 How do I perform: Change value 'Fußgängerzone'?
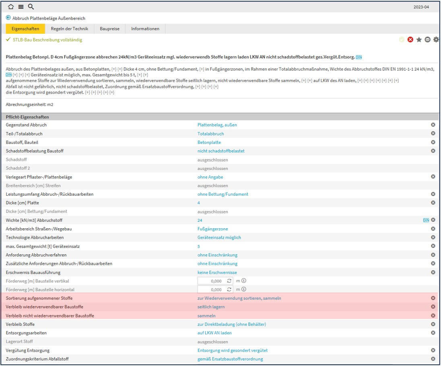click(212, 229)
